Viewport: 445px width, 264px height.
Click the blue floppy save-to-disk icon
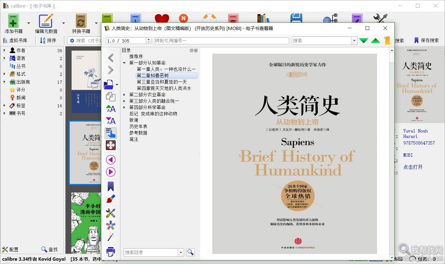(296, 18)
